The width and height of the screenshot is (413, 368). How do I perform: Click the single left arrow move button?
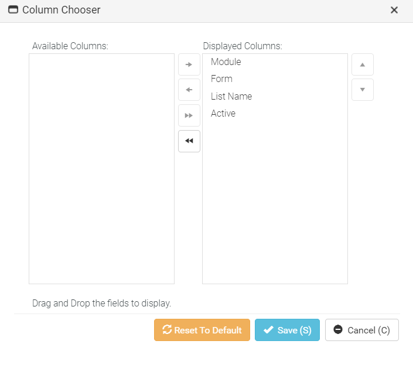pos(189,90)
